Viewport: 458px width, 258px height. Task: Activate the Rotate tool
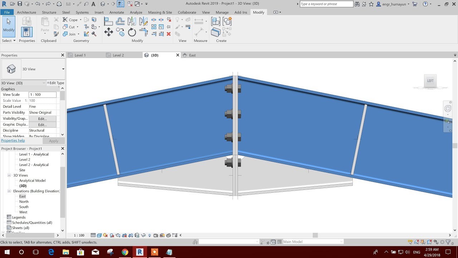(x=132, y=32)
